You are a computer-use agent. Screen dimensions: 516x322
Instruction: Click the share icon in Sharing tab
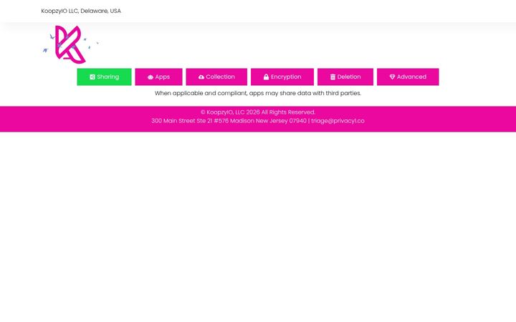[x=92, y=77]
